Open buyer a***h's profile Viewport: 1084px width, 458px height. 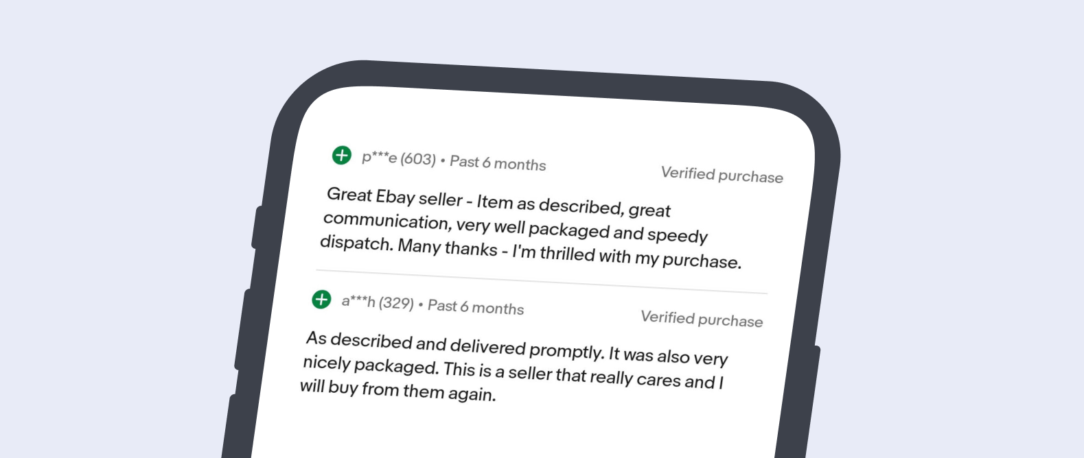[x=358, y=302]
